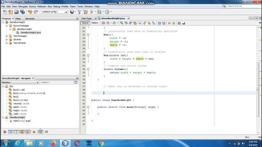Open the Navigate menu
This screenshot has width=262, height=147.
click(x=23, y=7)
